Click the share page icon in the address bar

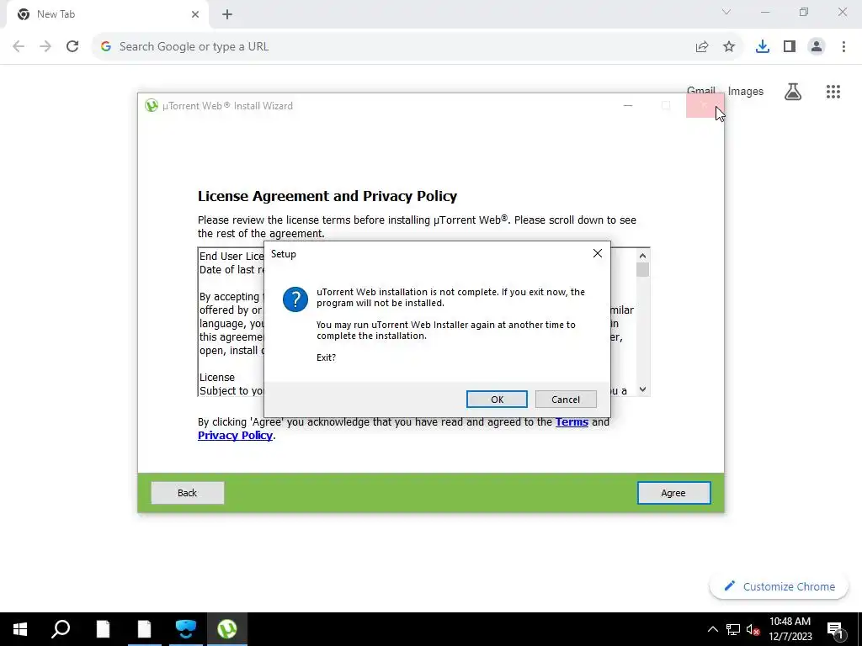(701, 47)
